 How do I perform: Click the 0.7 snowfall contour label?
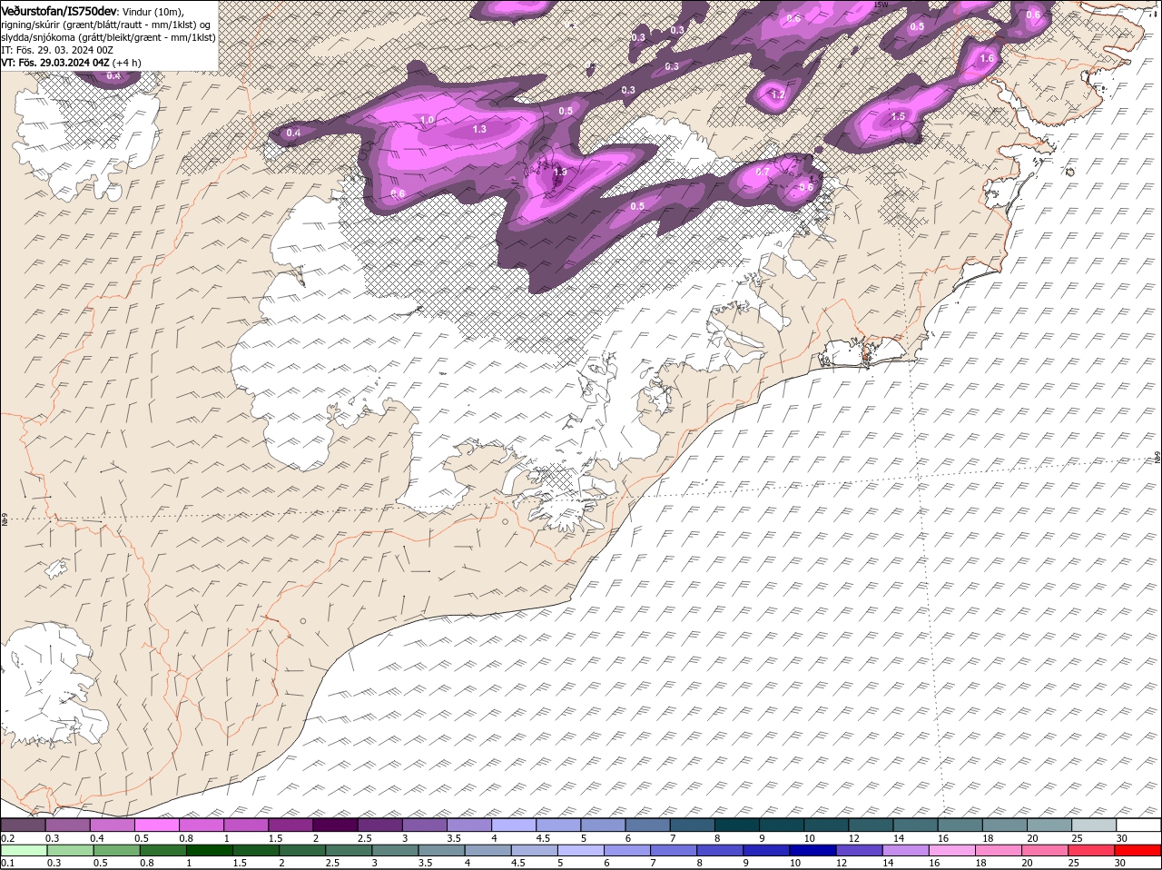click(x=763, y=172)
